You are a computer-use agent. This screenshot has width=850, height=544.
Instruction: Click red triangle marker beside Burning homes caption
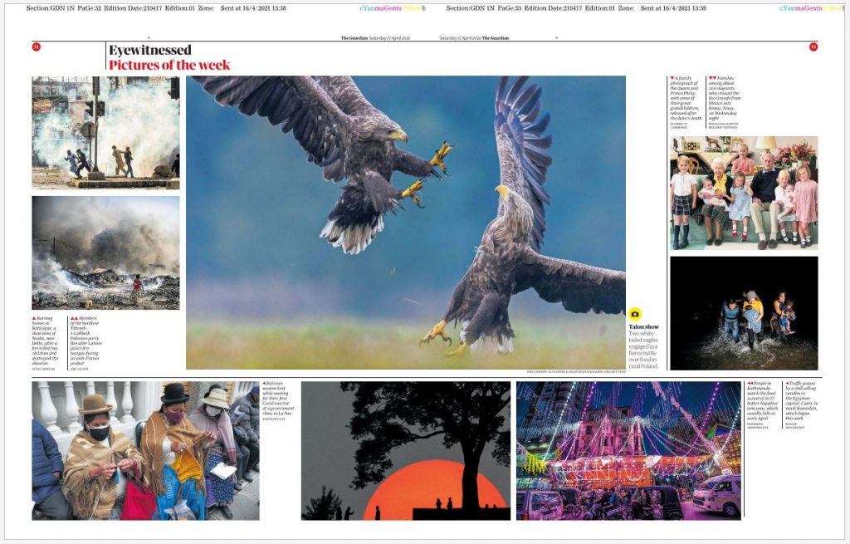(x=35, y=318)
